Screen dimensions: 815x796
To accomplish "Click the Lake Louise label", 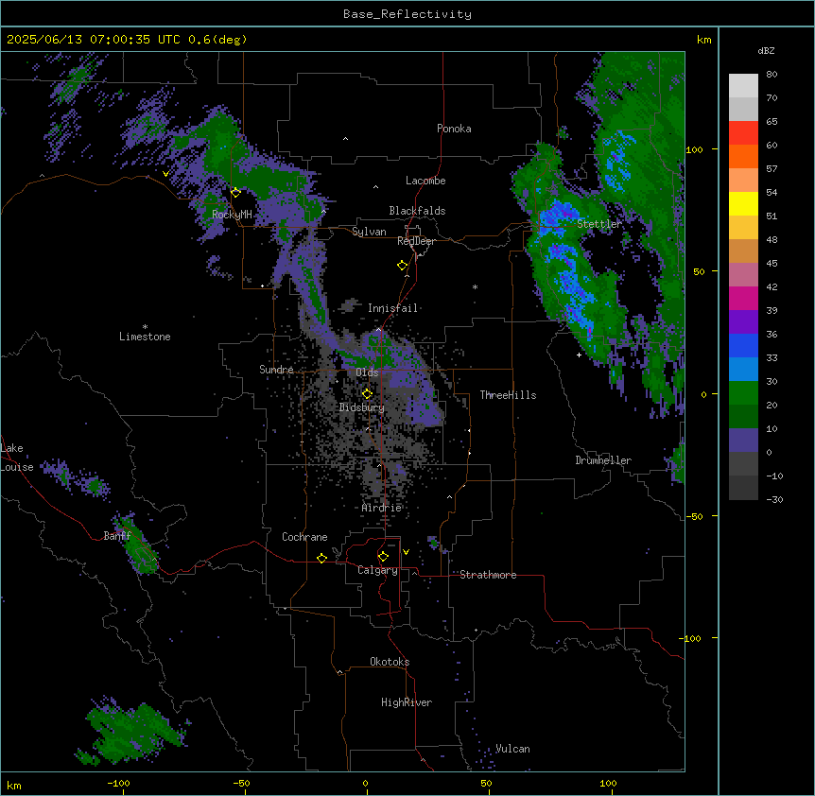I will (15, 458).
